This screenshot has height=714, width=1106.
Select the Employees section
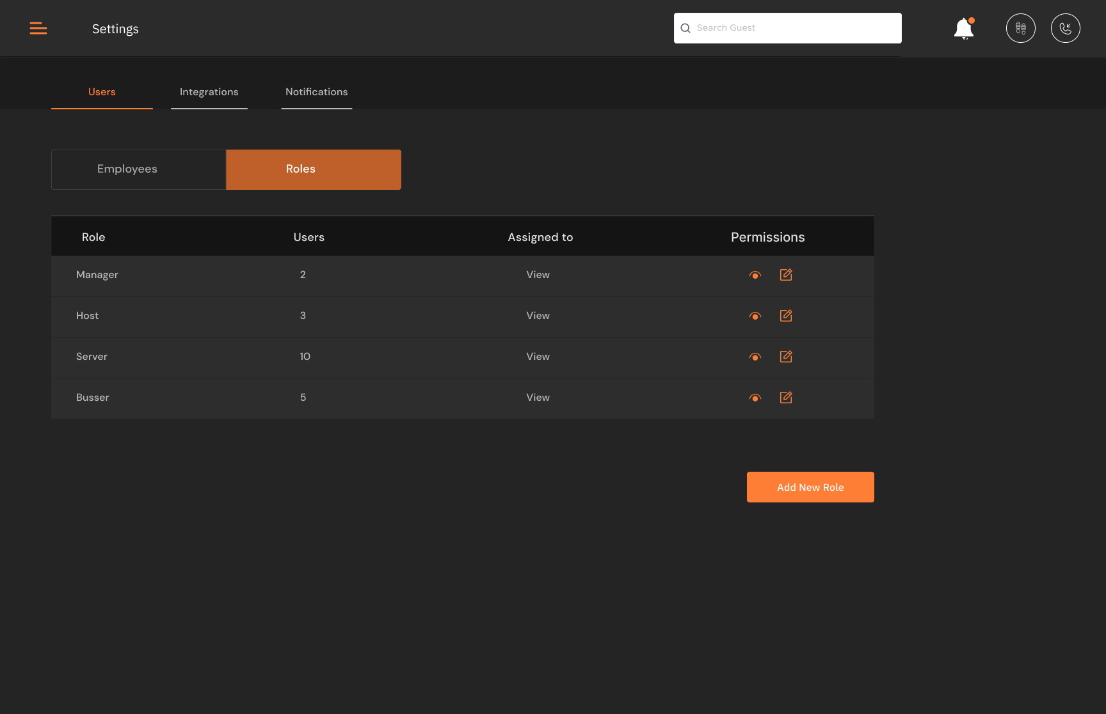[139, 169]
